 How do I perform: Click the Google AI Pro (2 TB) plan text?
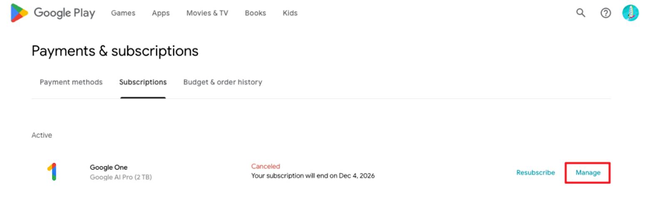tap(121, 177)
